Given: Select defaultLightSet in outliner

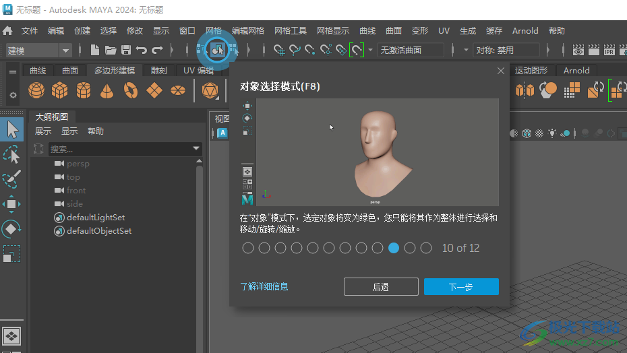Looking at the screenshot, I should coord(96,218).
